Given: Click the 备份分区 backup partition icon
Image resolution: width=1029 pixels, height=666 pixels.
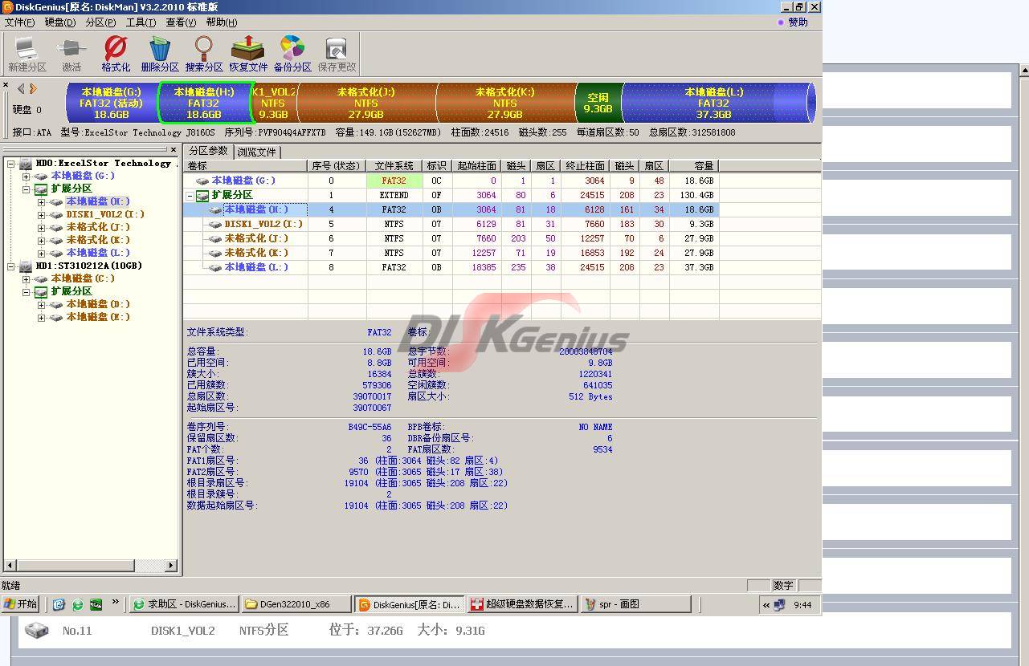Looking at the screenshot, I should click(x=292, y=55).
